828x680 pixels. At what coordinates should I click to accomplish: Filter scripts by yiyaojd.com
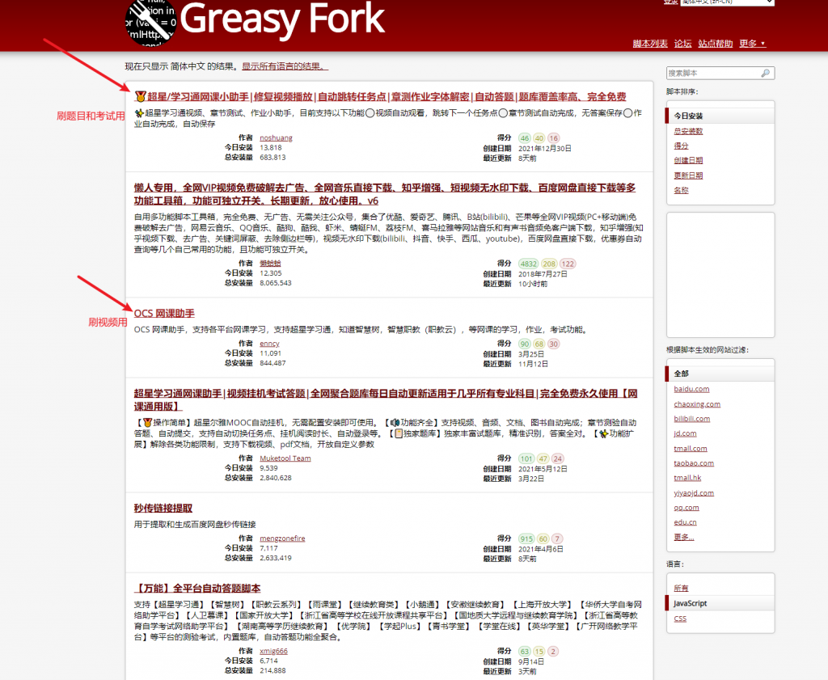[x=694, y=492]
